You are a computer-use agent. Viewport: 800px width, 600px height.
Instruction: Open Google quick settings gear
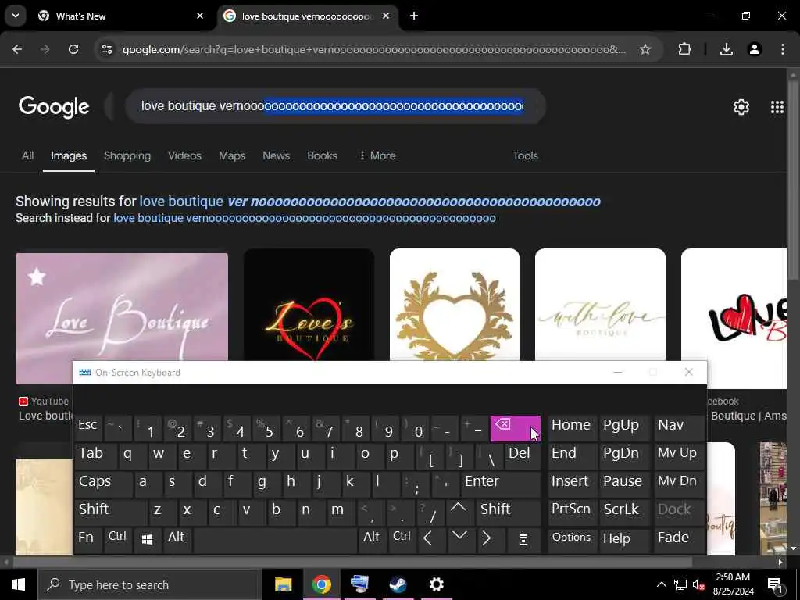point(741,107)
